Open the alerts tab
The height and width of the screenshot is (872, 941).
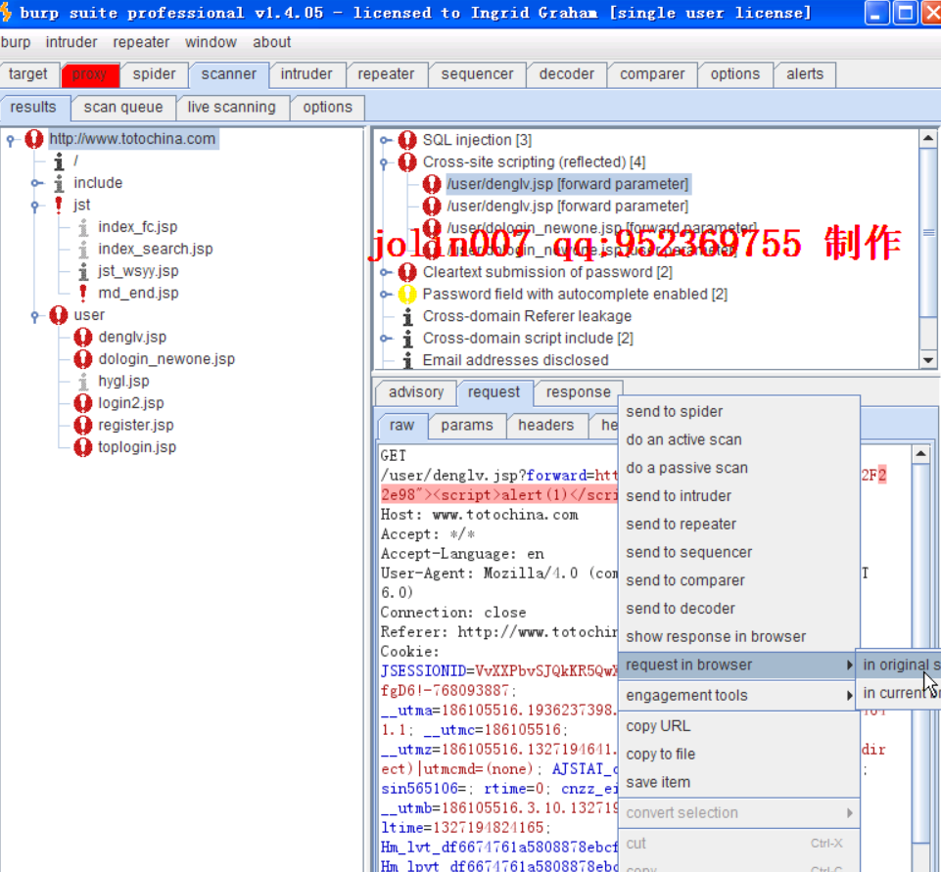tap(805, 74)
